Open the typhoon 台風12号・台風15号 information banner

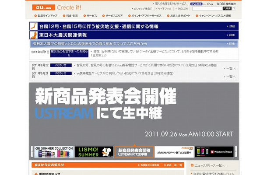[x=134, y=26]
